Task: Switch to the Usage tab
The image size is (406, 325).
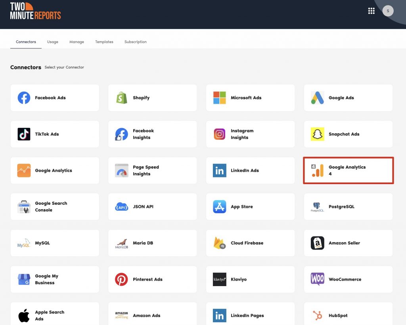Action: tap(52, 42)
